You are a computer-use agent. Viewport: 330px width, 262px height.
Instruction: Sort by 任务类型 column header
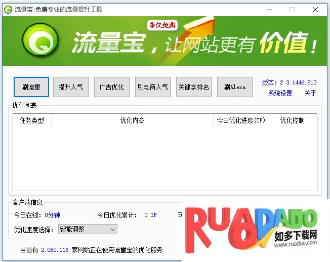click(32, 120)
